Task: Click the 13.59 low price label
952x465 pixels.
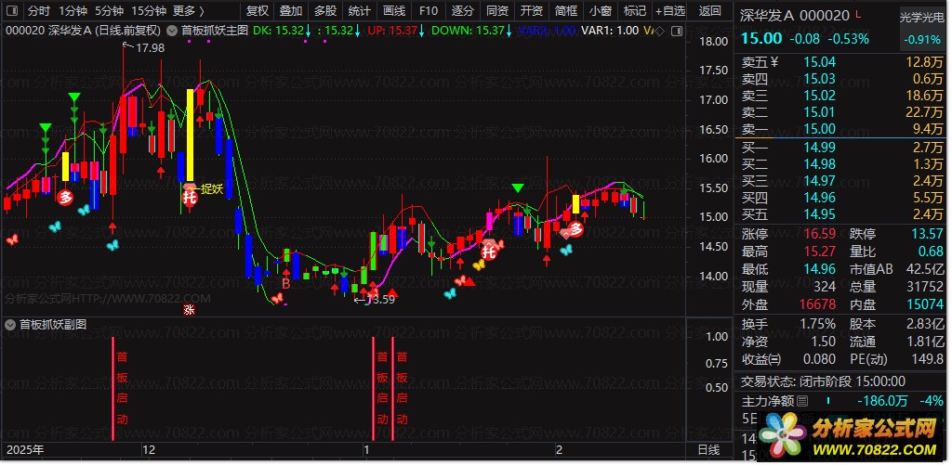Action: [380, 299]
